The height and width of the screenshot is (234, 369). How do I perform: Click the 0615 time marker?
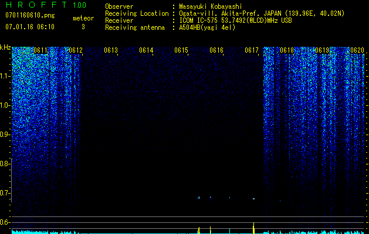[181, 50]
